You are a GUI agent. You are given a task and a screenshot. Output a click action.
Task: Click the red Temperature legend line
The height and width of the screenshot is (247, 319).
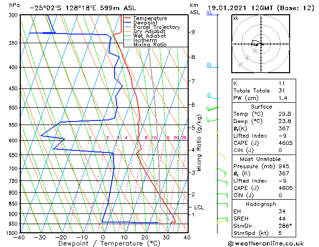coord(127,18)
